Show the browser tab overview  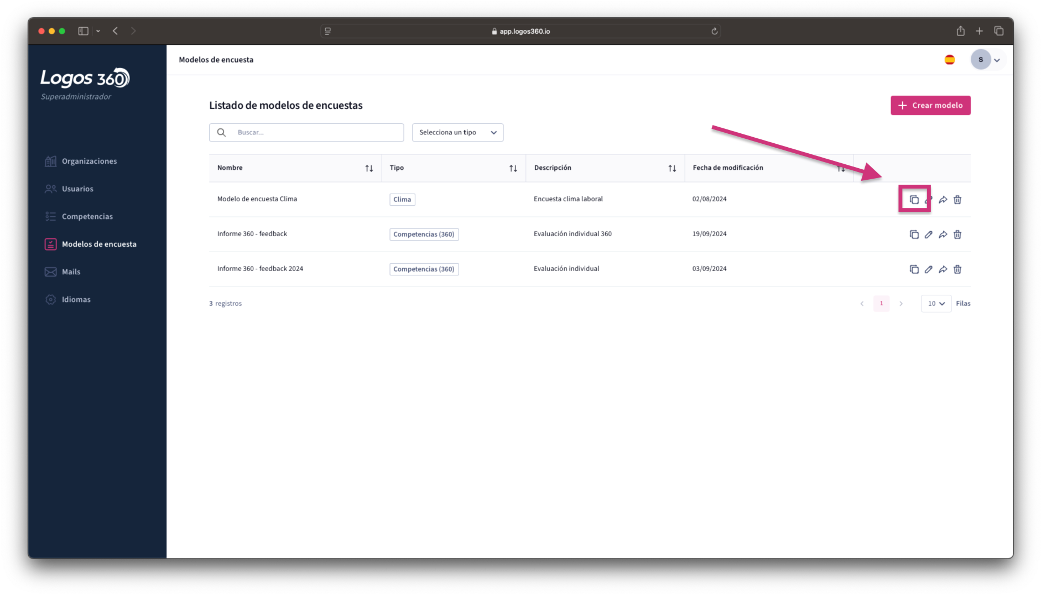coord(998,31)
